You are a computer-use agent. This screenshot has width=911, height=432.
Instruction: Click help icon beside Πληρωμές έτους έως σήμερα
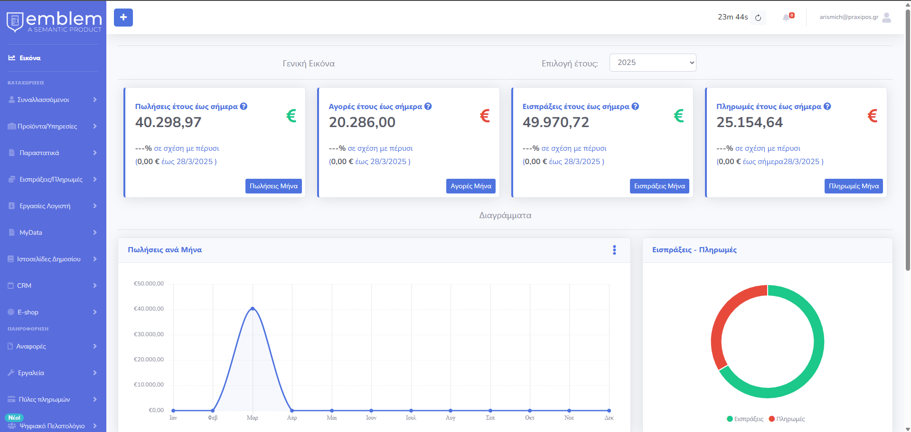tap(827, 106)
